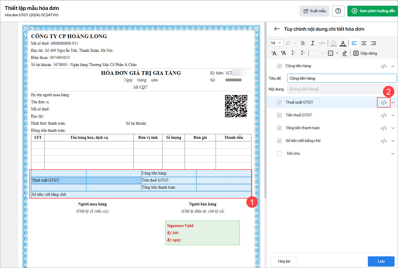Toggle the Thuế suất GTGT checkbox
This screenshot has height=268, width=398.
[x=279, y=102]
